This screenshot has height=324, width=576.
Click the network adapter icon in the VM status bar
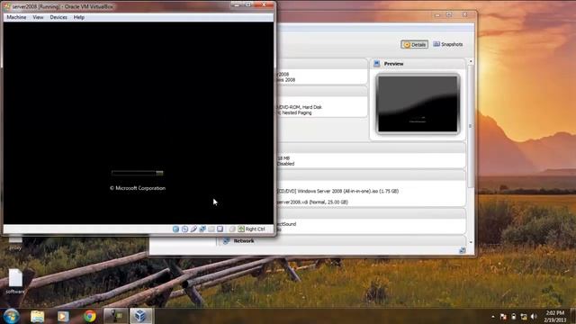[202, 229]
